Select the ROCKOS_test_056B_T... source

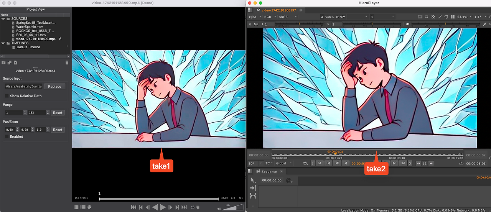(x=33, y=31)
